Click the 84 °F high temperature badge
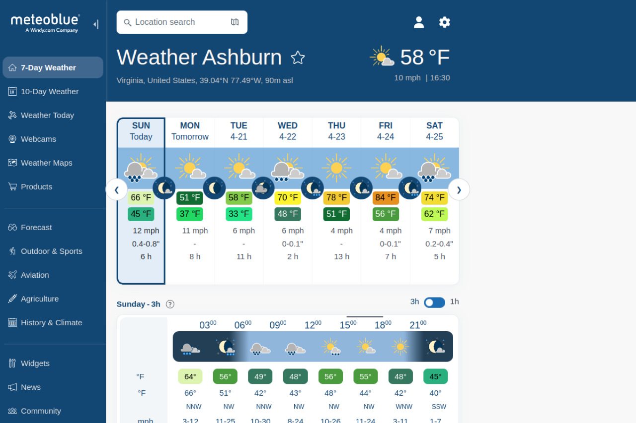 pyautogui.click(x=386, y=198)
